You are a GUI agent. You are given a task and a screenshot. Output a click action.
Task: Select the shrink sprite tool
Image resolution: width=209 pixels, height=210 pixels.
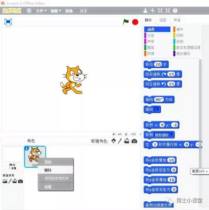168,10
